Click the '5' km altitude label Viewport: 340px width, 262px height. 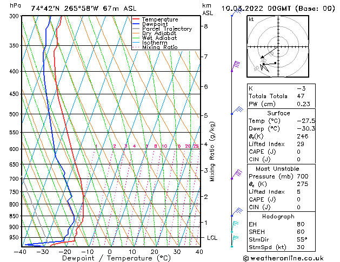pyautogui.click(x=205, y=115)
